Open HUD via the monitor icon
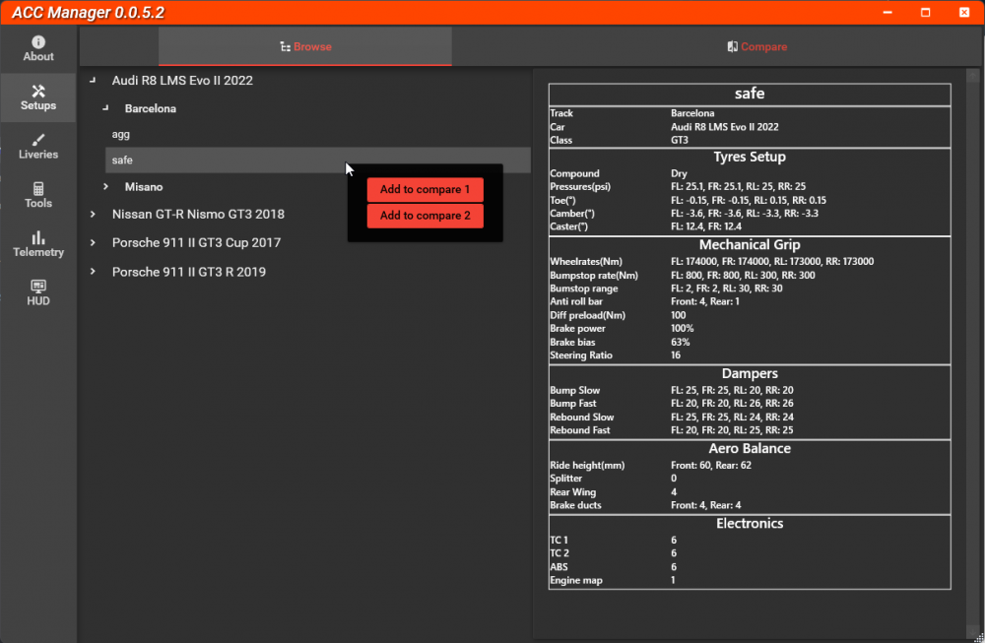Viewport: 985px width, 643px height. point(38,287)
